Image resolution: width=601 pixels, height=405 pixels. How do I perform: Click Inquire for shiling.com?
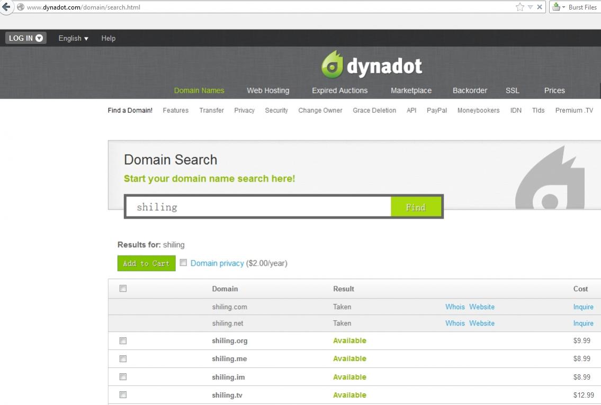pyautogui.click(x=583, y=307)
